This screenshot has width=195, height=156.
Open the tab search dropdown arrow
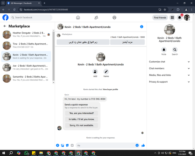click(x=3, y=3)
